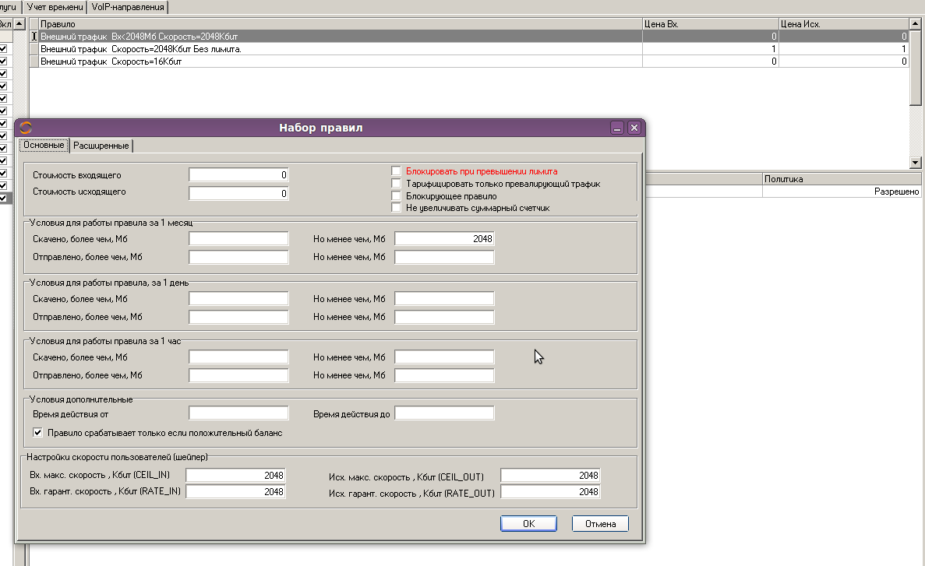Toggle Блокирующее правило checkbox
This screenshot has width=925, height=566.
[396, 195]
